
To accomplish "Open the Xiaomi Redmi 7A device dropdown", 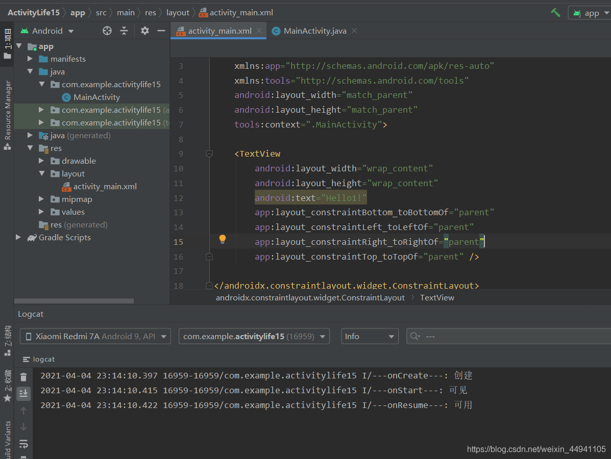I will (x=95, y=337).
